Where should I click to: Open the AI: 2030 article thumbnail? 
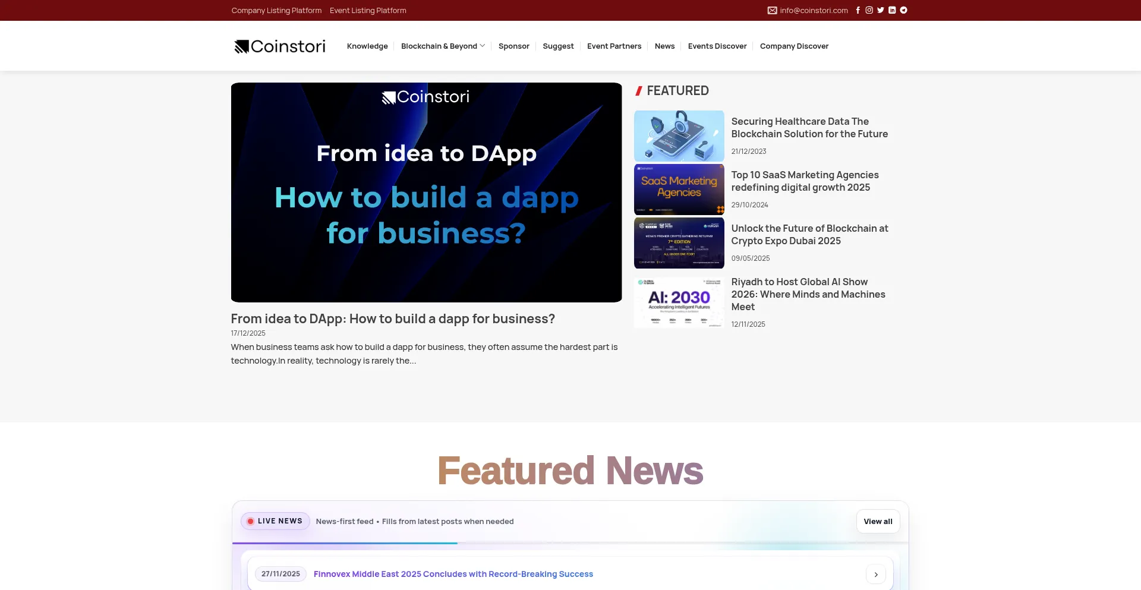[679, 302]
